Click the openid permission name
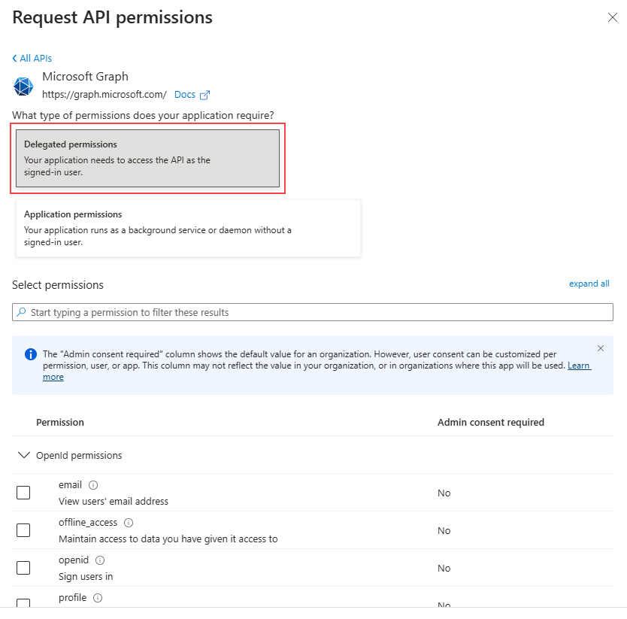 (x=73, y=560)
